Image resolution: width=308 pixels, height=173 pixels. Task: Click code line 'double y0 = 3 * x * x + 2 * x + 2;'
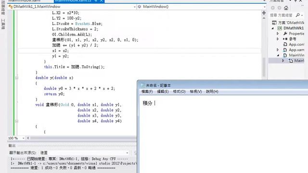click(x=79, y=88)
